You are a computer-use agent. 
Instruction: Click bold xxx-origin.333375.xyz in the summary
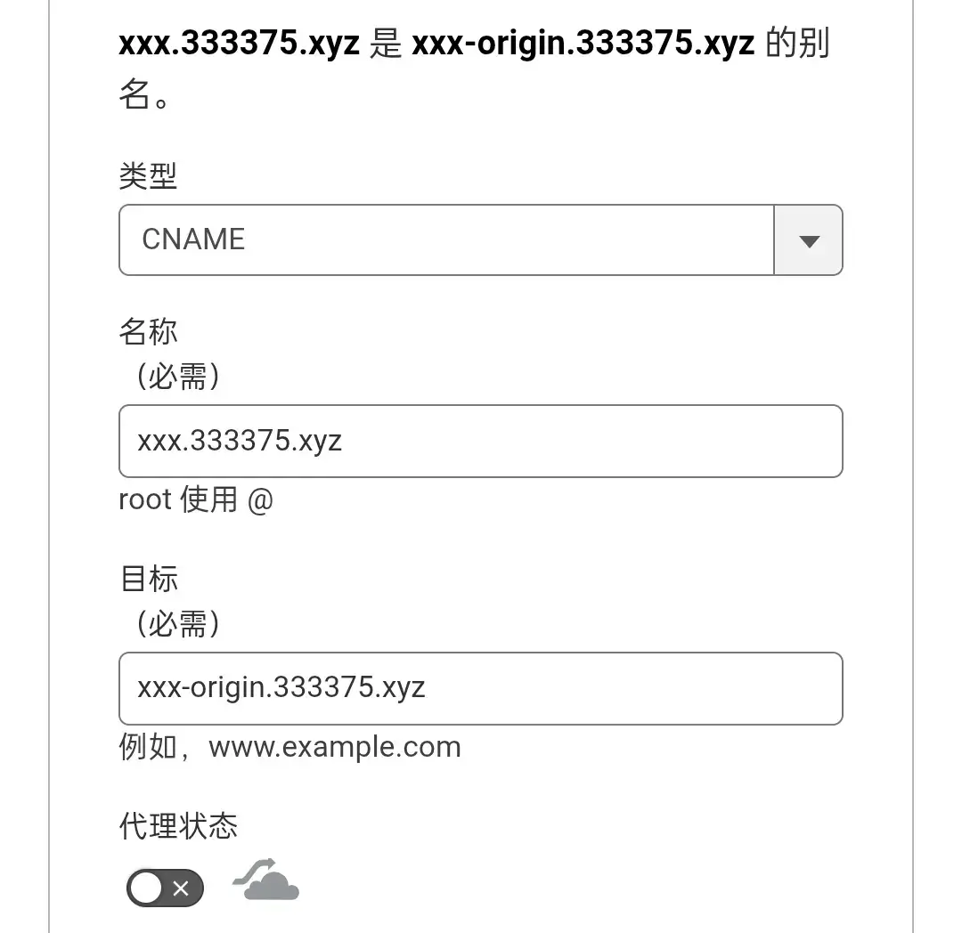pyautogui.click(x=583, y=43)
